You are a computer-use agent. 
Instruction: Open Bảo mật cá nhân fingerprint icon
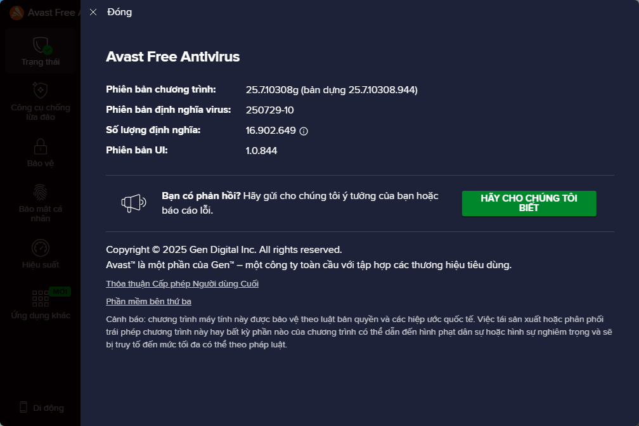pyautogui.click(x=41, y=193)
